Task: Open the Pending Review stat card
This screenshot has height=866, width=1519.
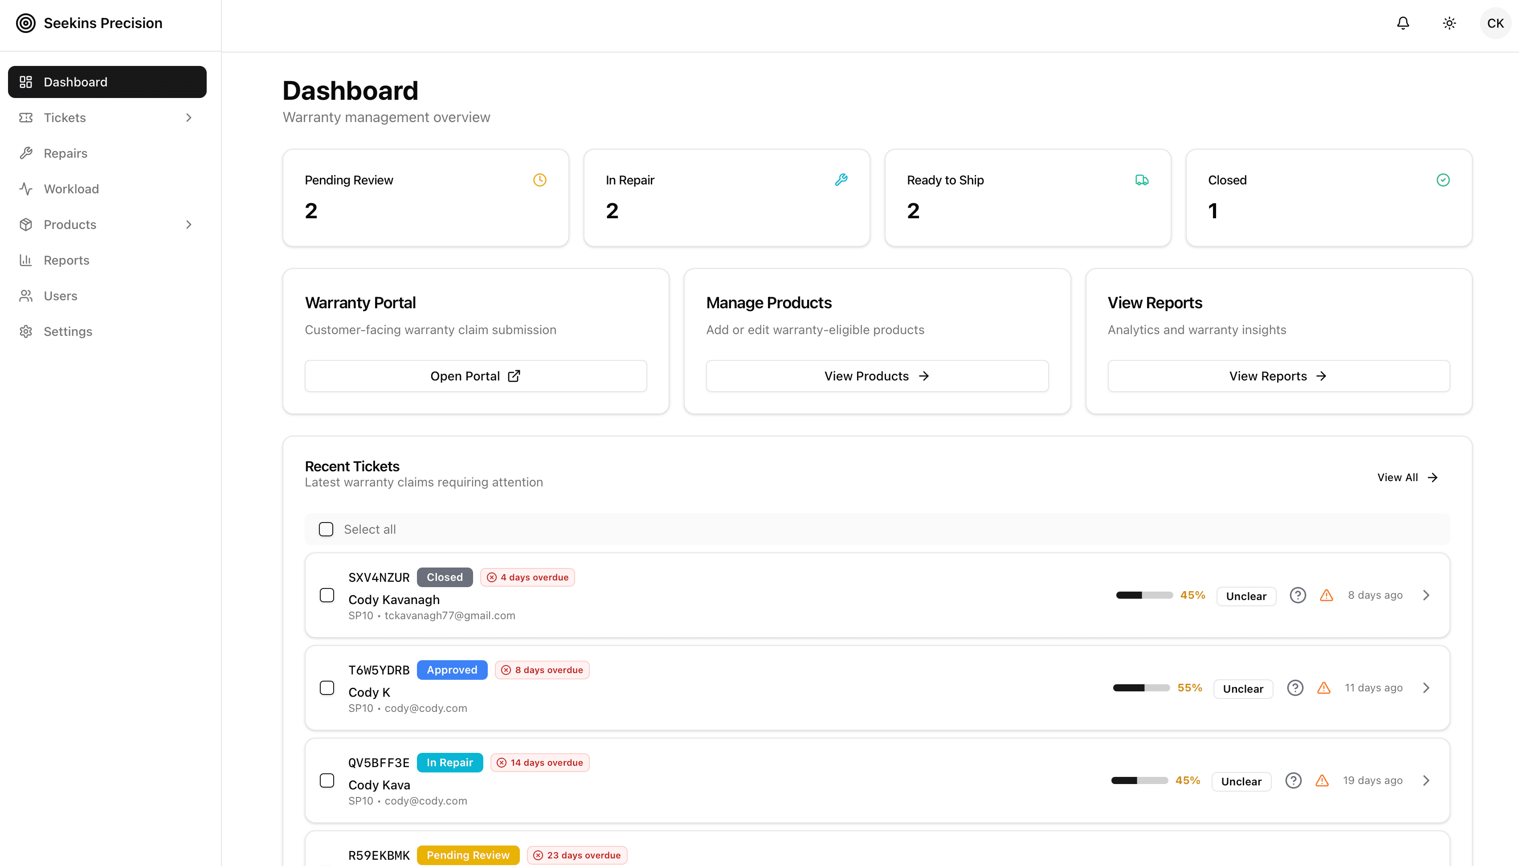Action: pyautogui.click(x=426, y=198)
